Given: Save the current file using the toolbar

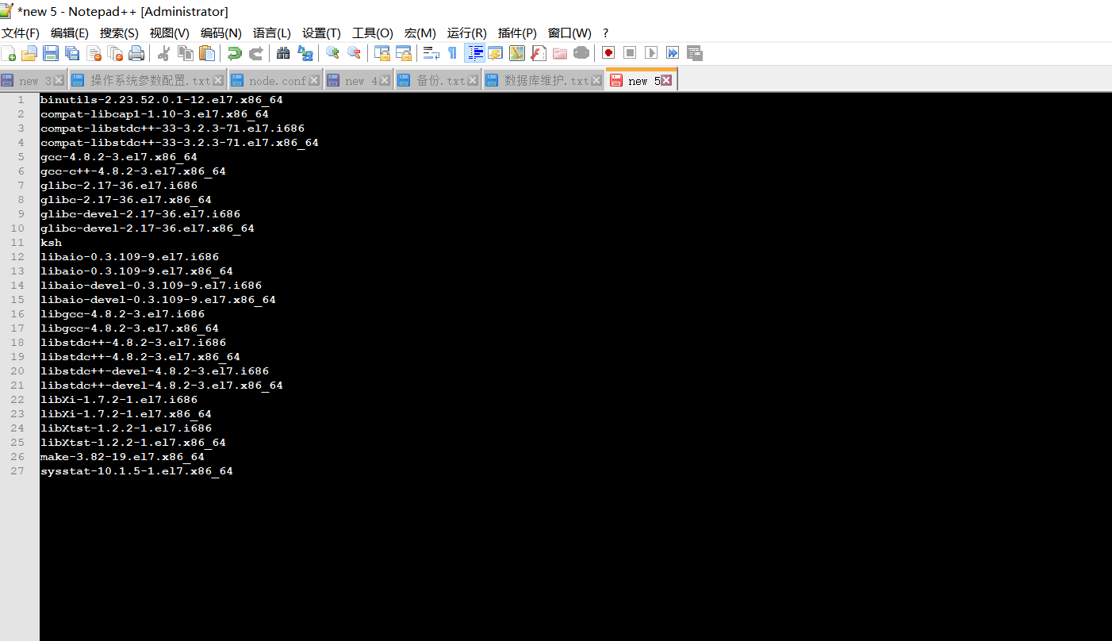Looking at the screenshot, I should pyautogui.click(x=51, y=53).
